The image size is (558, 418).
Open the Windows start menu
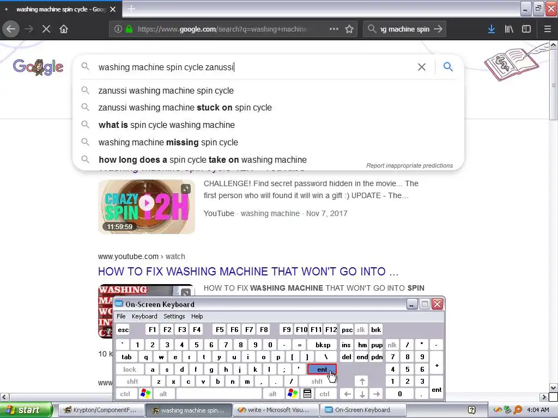coord(26,410)
